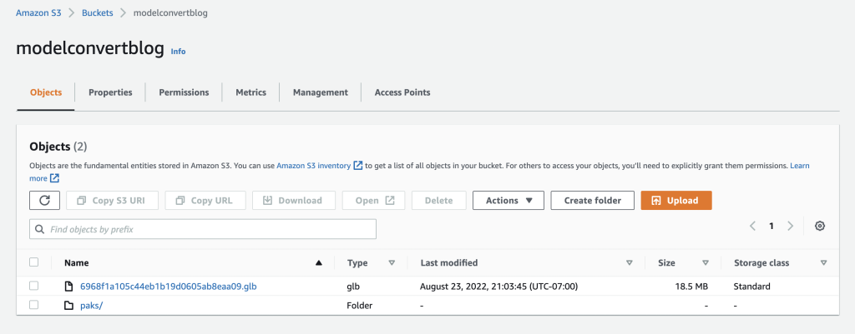This screenshot has height=334, width=855.
Task: Switch to the Properties tab
Action: pos(110,92)
